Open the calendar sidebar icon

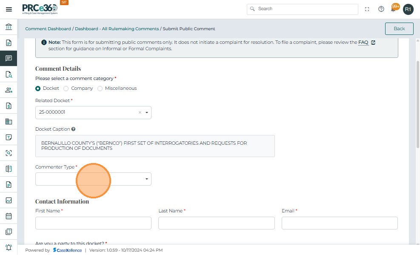(9, 216)
